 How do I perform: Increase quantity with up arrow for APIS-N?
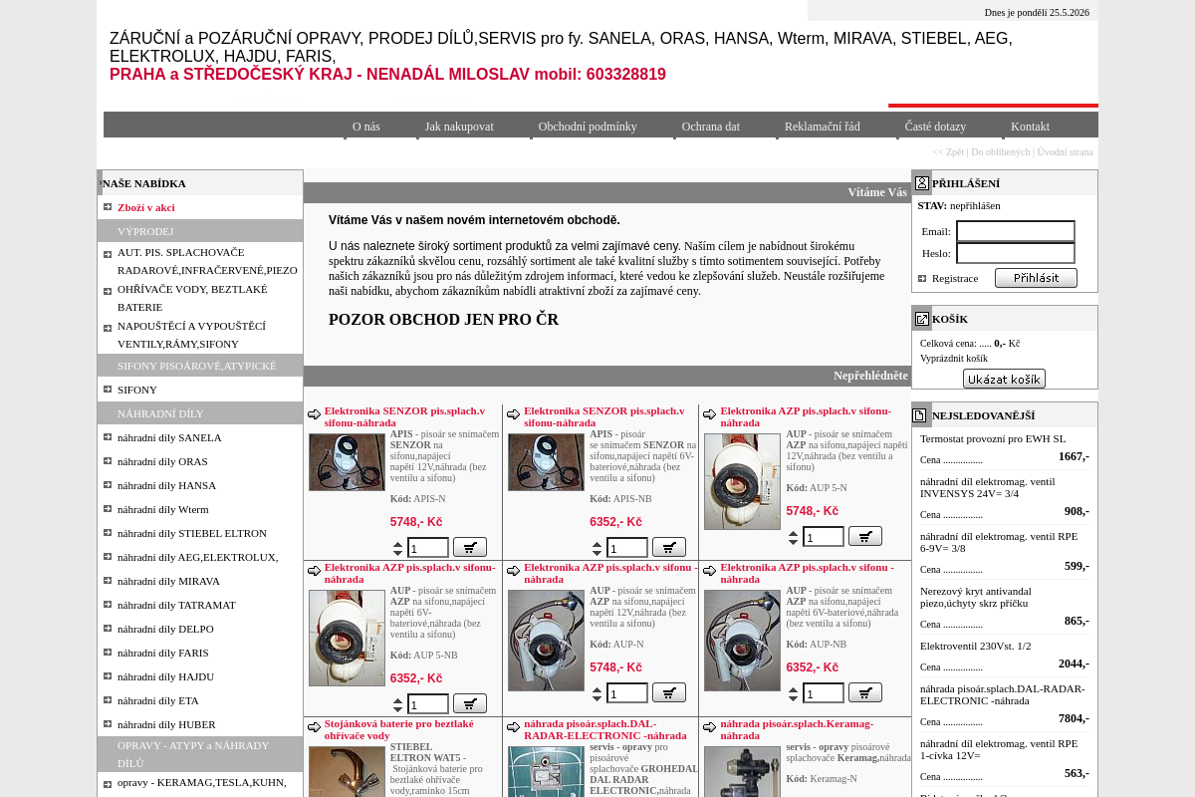click(x=398, y=544)
